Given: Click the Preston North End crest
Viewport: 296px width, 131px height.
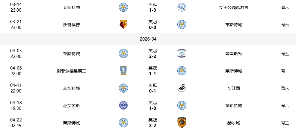Looking at the screenshot, I should pyautogui.click(x=182, y=54).
